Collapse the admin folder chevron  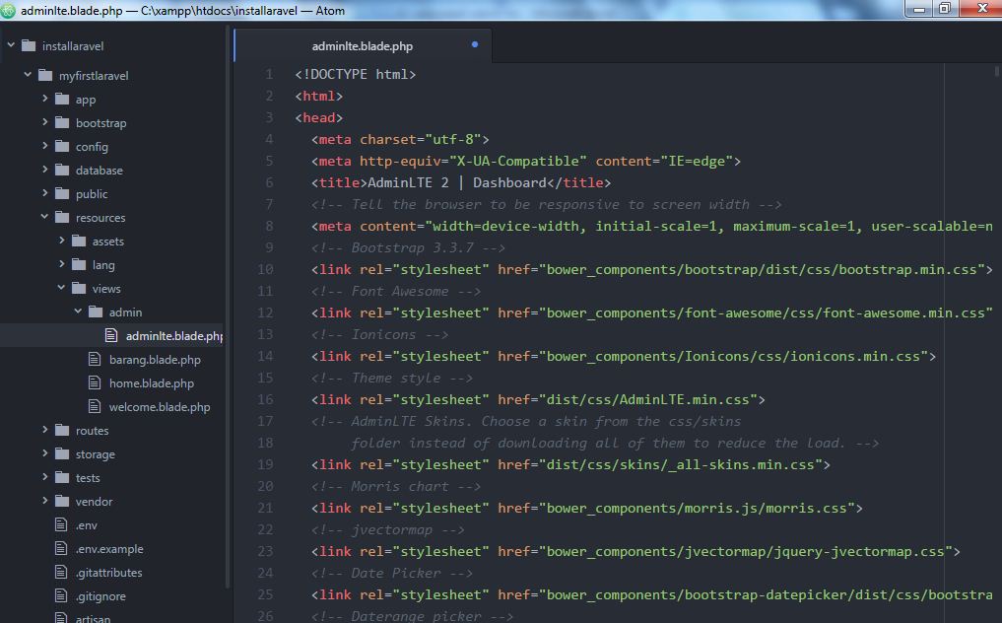point(78,311)
